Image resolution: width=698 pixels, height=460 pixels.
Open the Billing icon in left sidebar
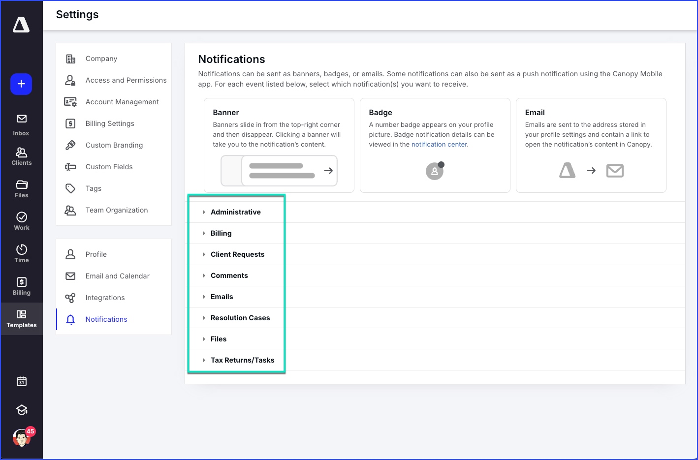[22, 282]
